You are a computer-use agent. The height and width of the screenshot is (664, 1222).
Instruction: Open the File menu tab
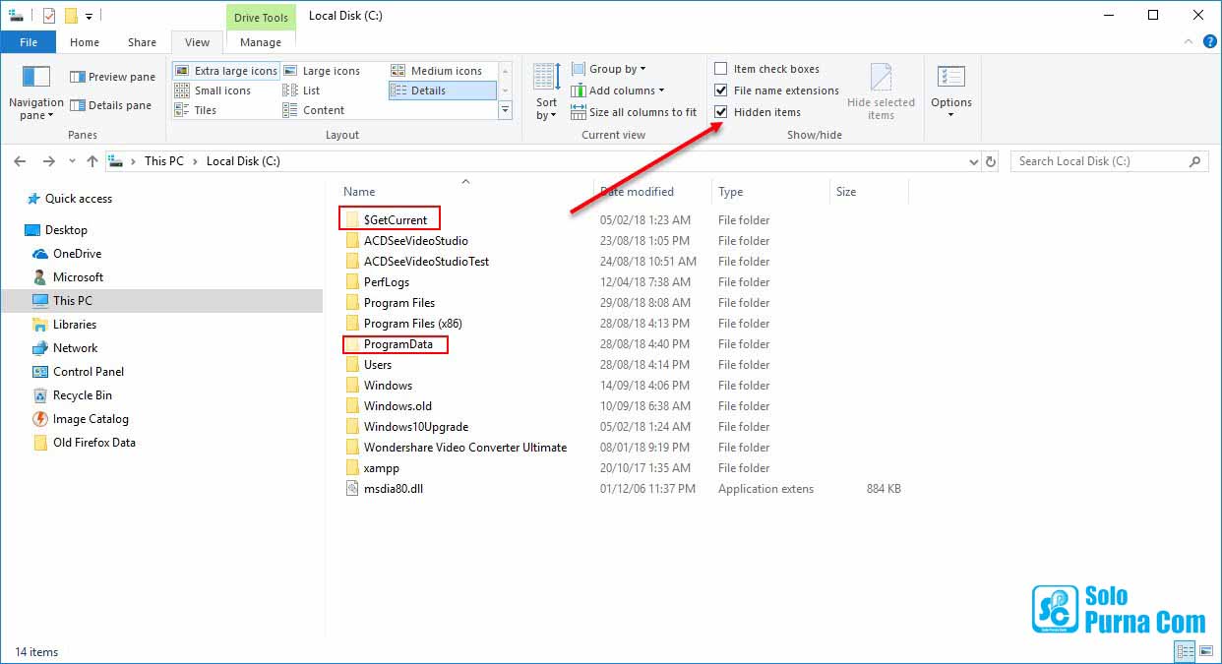click(x=29, y=42)
